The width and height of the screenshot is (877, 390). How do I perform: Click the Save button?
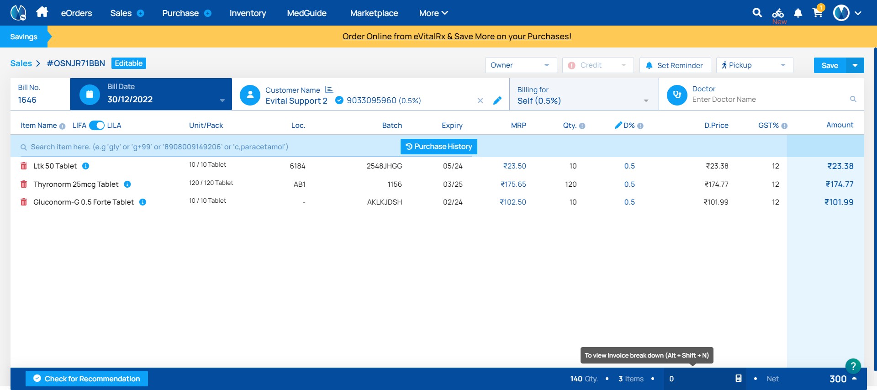click(830, 65)
